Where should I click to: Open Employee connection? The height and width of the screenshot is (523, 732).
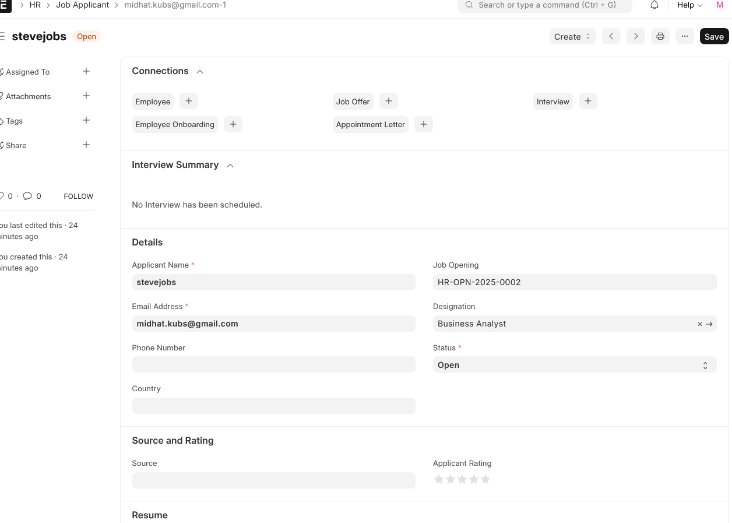(x=153, y=101)
